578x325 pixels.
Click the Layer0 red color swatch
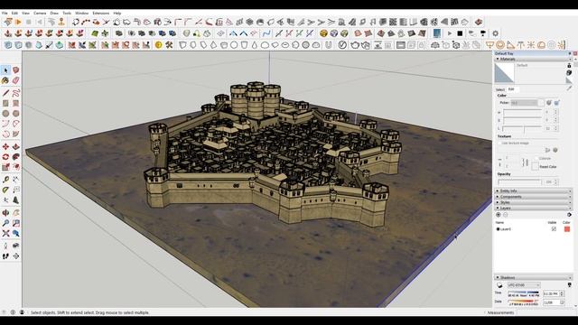point(567,229)
